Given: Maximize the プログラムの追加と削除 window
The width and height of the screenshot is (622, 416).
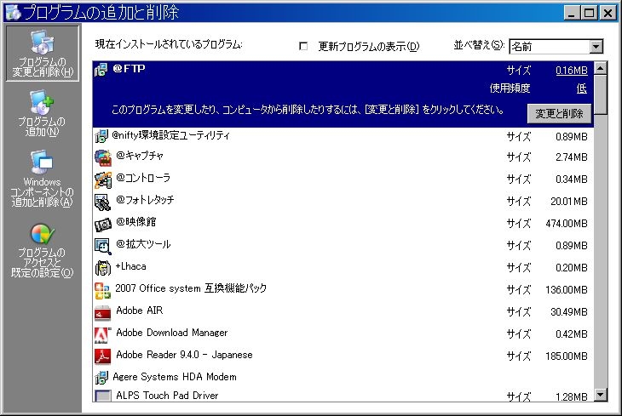Looking at the screenshot, I should coord(590,13).
